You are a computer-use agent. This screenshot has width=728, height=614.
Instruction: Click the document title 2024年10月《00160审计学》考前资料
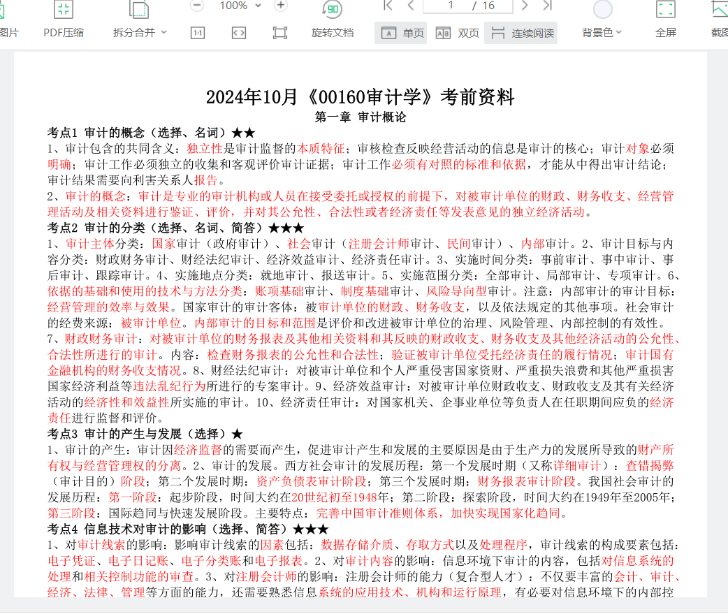point(361,97)
